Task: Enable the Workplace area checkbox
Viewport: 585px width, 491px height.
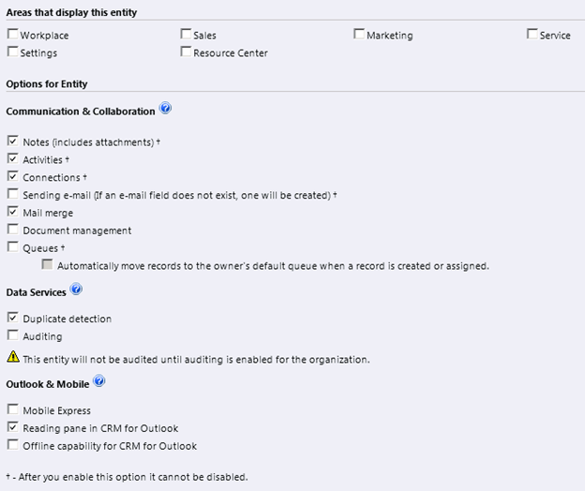Action: tap(12, 35)
